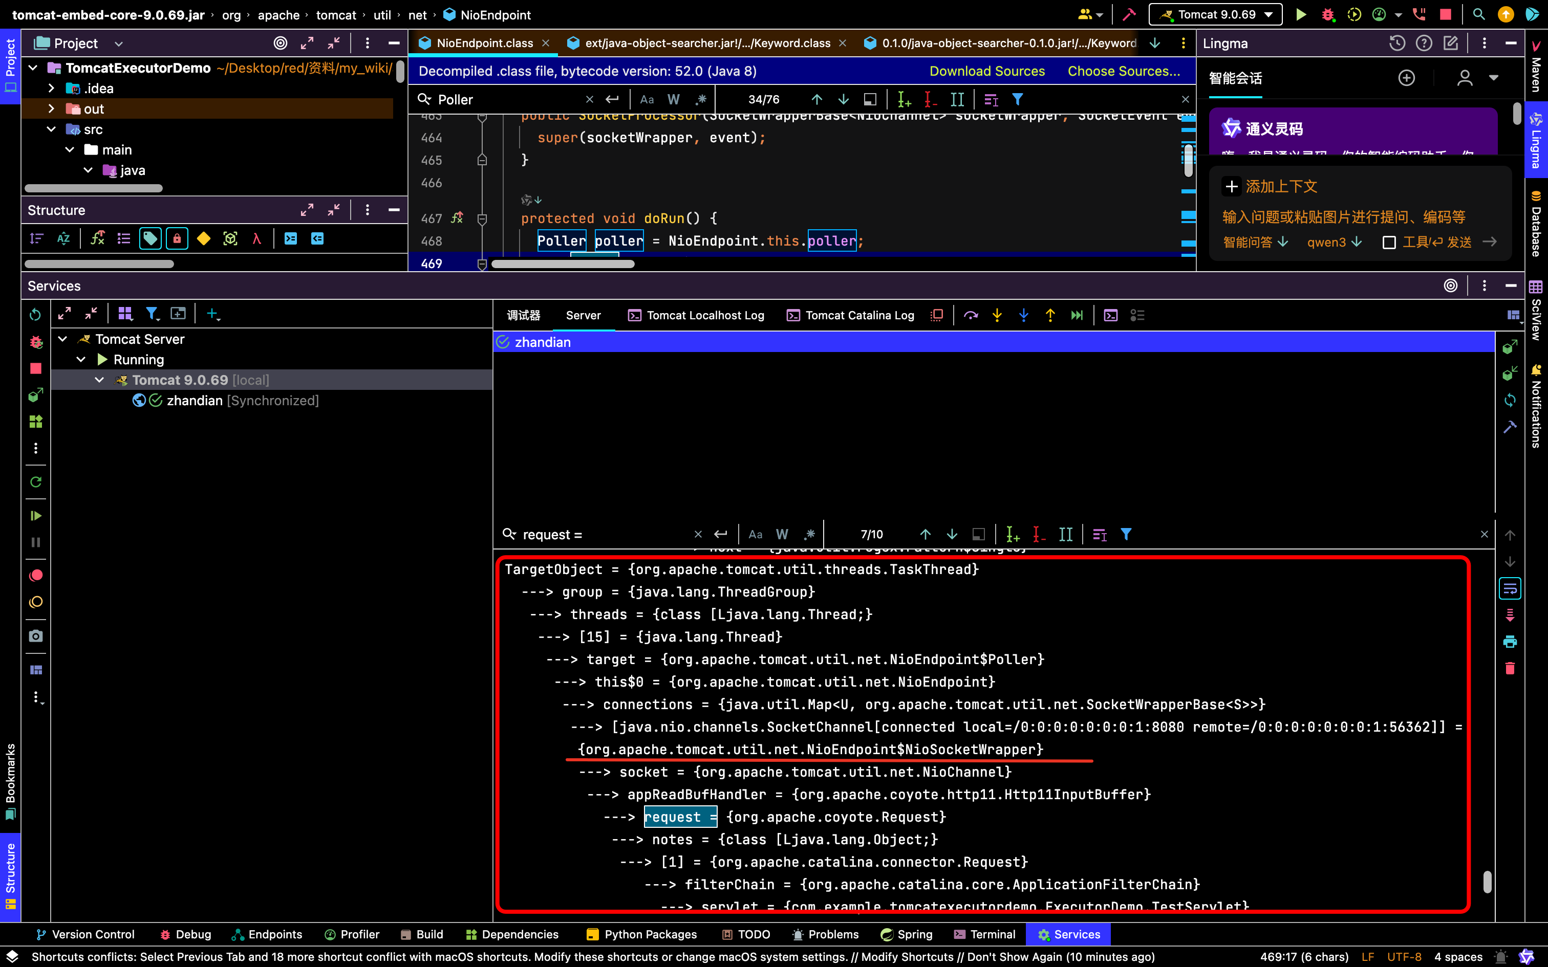Screen dimensions: 1548x967
Task: Open the Server tab in Services
Action: coord(583,315)
